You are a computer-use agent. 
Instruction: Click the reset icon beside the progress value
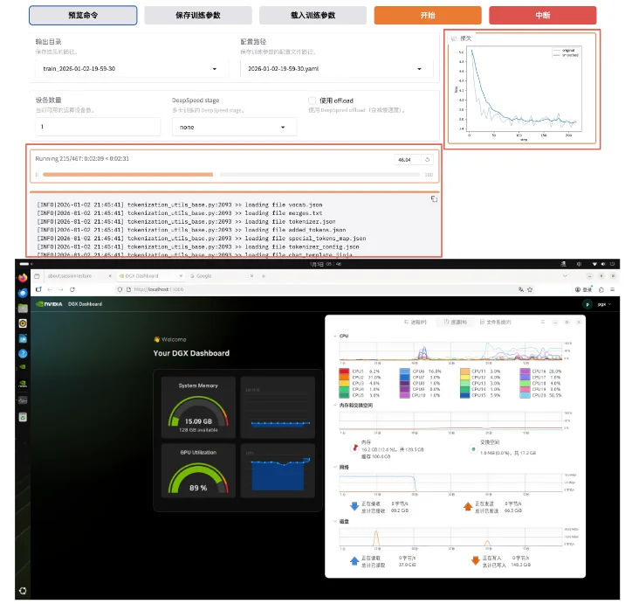pyautogui.click(x=427, y=160)
